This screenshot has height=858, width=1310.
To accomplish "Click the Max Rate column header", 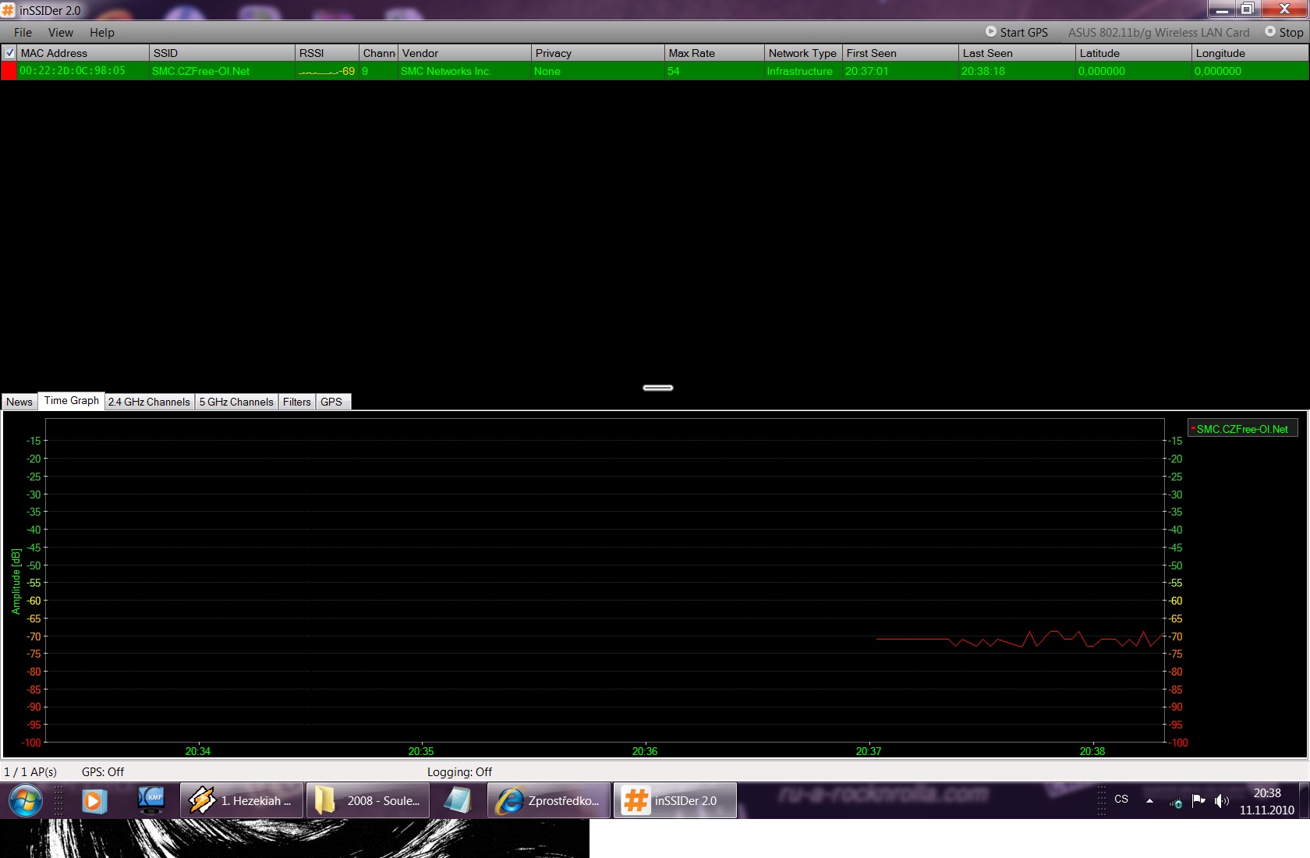I will (x=714, y=53).
